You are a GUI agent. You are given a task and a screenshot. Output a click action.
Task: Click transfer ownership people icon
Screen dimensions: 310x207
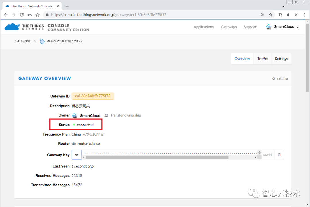coord(106,115)
